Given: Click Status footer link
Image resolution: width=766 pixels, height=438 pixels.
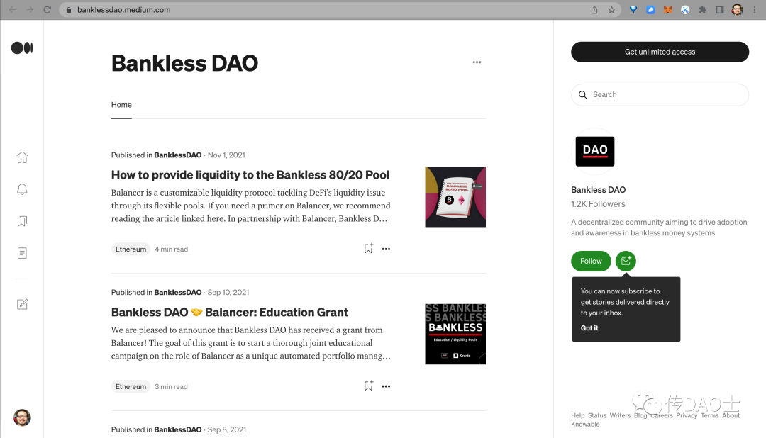Looking at the screenshot, I should click(597, 415).
